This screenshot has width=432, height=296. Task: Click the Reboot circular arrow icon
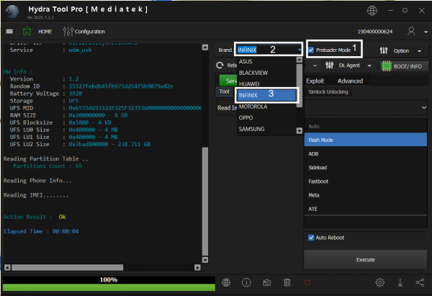point(220,66)
